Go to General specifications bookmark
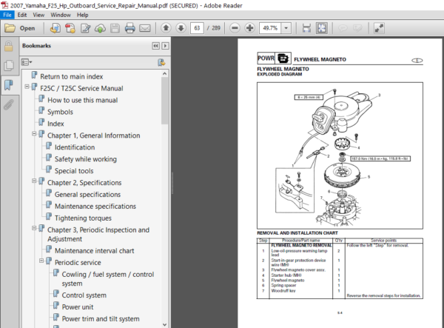The height and width of the screenshot is (328, 444). (87, 195)
